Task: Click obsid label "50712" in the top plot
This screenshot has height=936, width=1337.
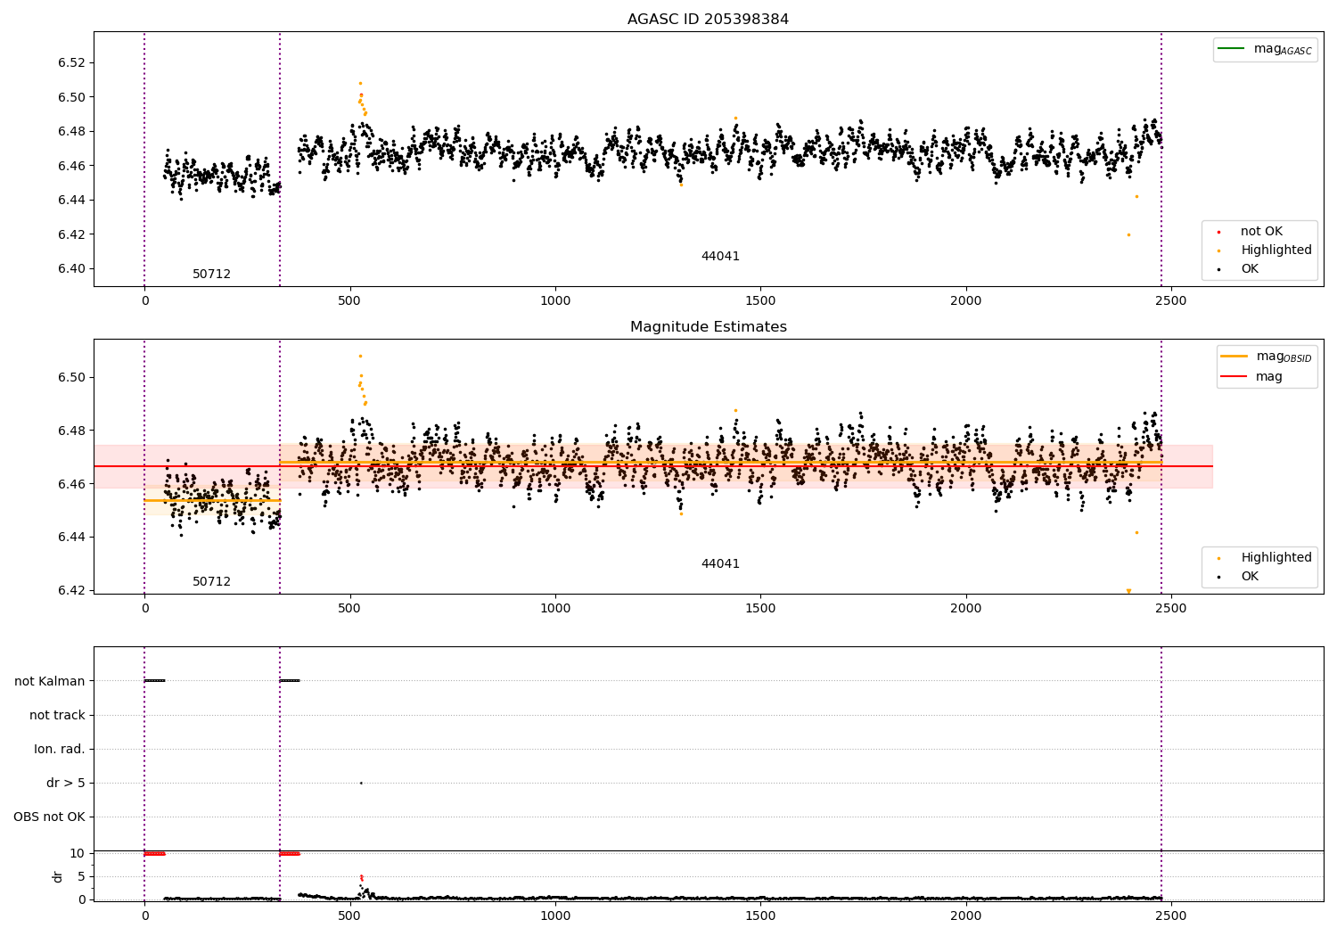Action: tap(211, 275)
